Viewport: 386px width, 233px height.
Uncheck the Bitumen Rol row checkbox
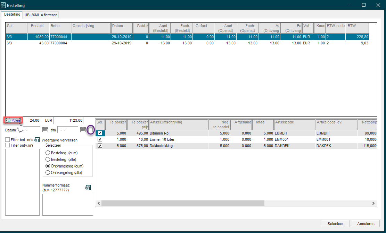click(x=100, y=133)
